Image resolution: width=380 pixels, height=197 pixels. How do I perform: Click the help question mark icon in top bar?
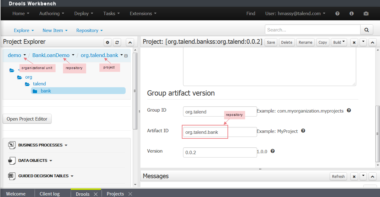pos(337,14)
